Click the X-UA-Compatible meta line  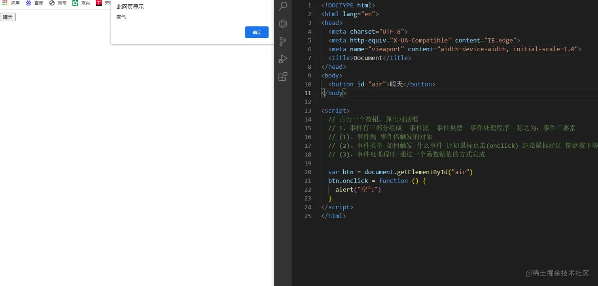pyautogui.click(x=424, y=40)
